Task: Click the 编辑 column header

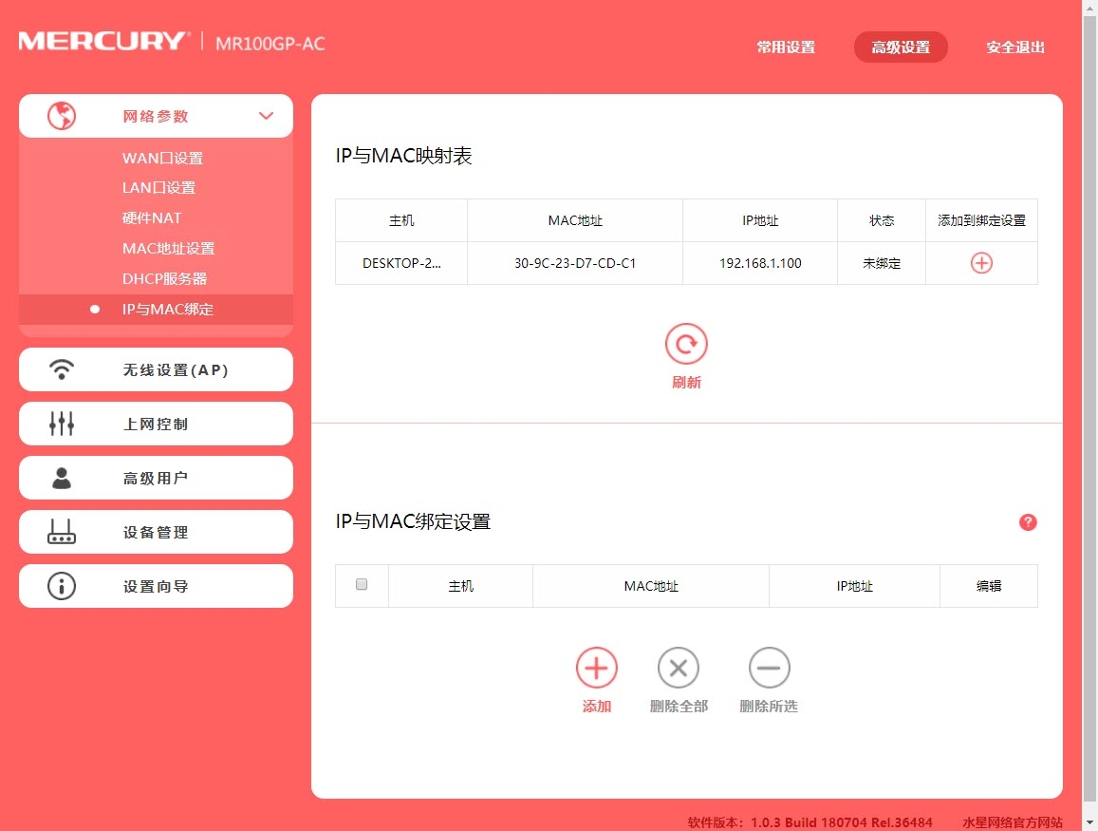Action: 989,586
